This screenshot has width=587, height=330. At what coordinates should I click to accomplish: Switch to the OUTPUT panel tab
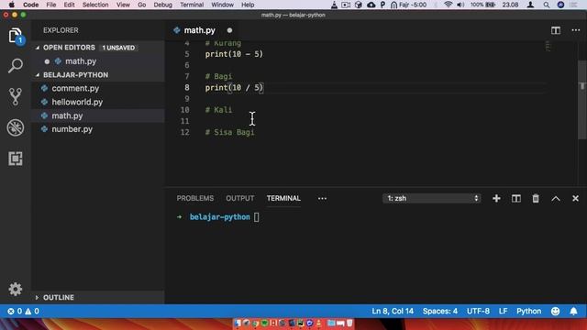point(240,198)
